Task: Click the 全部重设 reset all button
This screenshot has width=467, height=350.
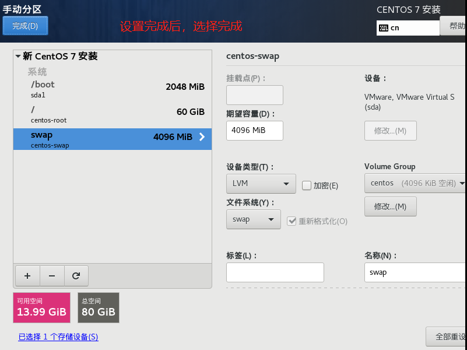Action: [x=447, y=337]
